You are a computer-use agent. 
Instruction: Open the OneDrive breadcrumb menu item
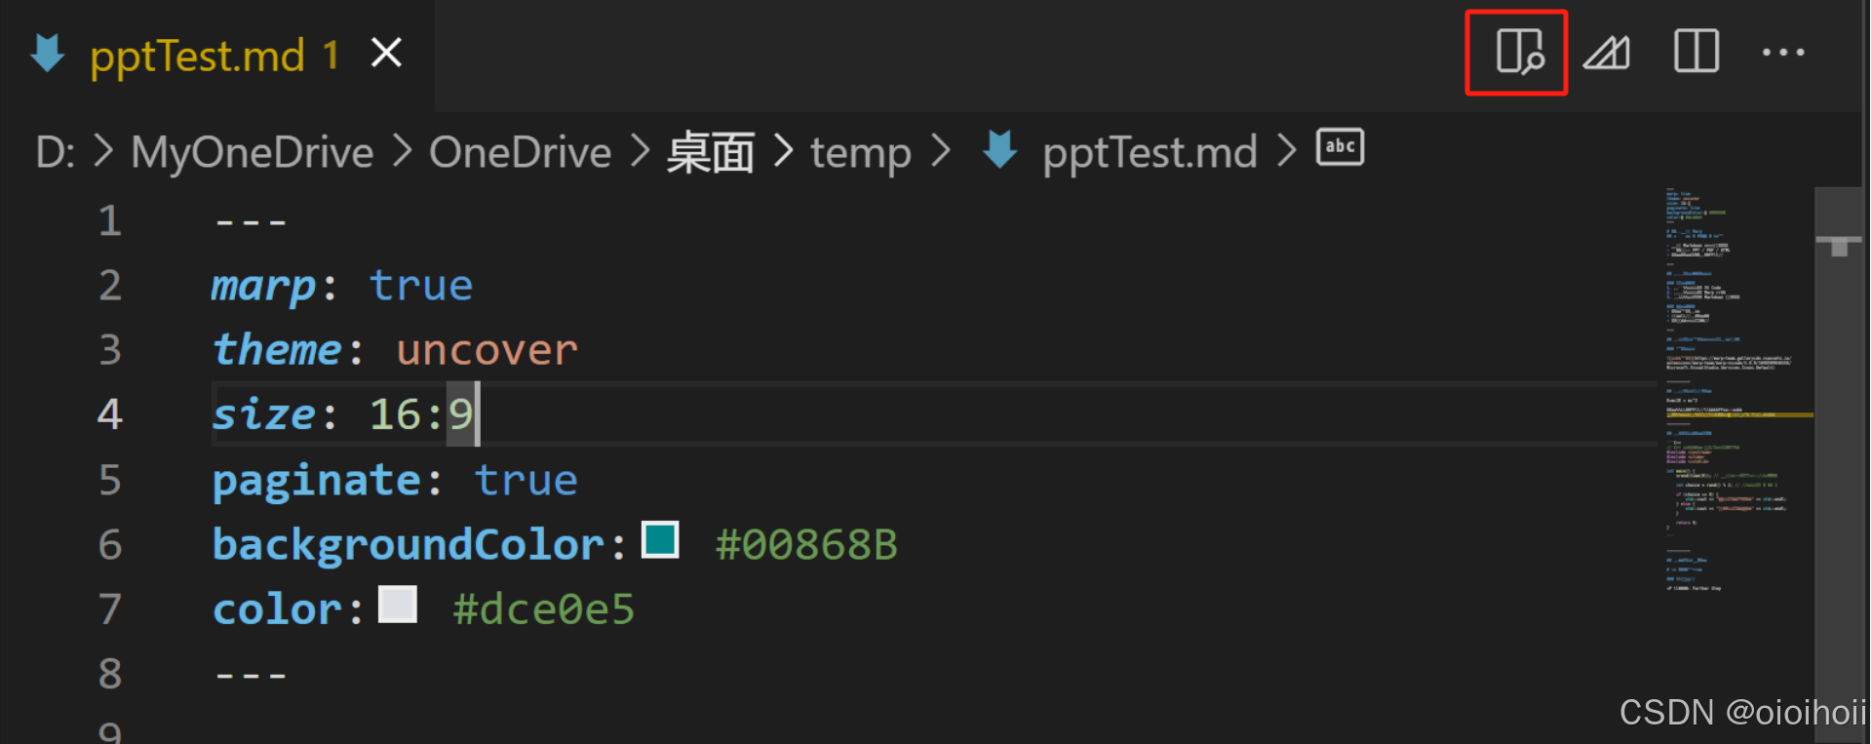point(520,152)
